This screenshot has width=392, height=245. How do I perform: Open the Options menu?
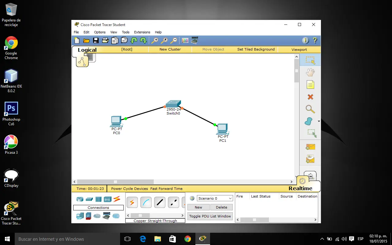point(100,32)
